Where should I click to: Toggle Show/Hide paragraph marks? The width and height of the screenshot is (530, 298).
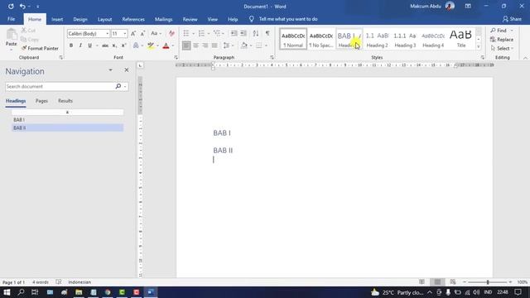tap(267, 33)
